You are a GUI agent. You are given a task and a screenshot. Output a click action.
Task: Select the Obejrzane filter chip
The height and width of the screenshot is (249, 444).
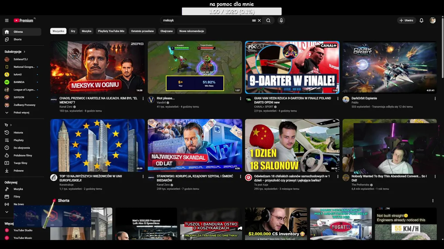[x=166, y=31]
